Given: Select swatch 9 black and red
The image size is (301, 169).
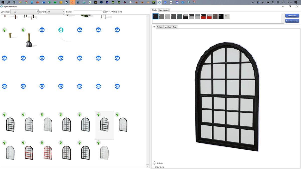Looking at the screenshot, I should point(203,16).
